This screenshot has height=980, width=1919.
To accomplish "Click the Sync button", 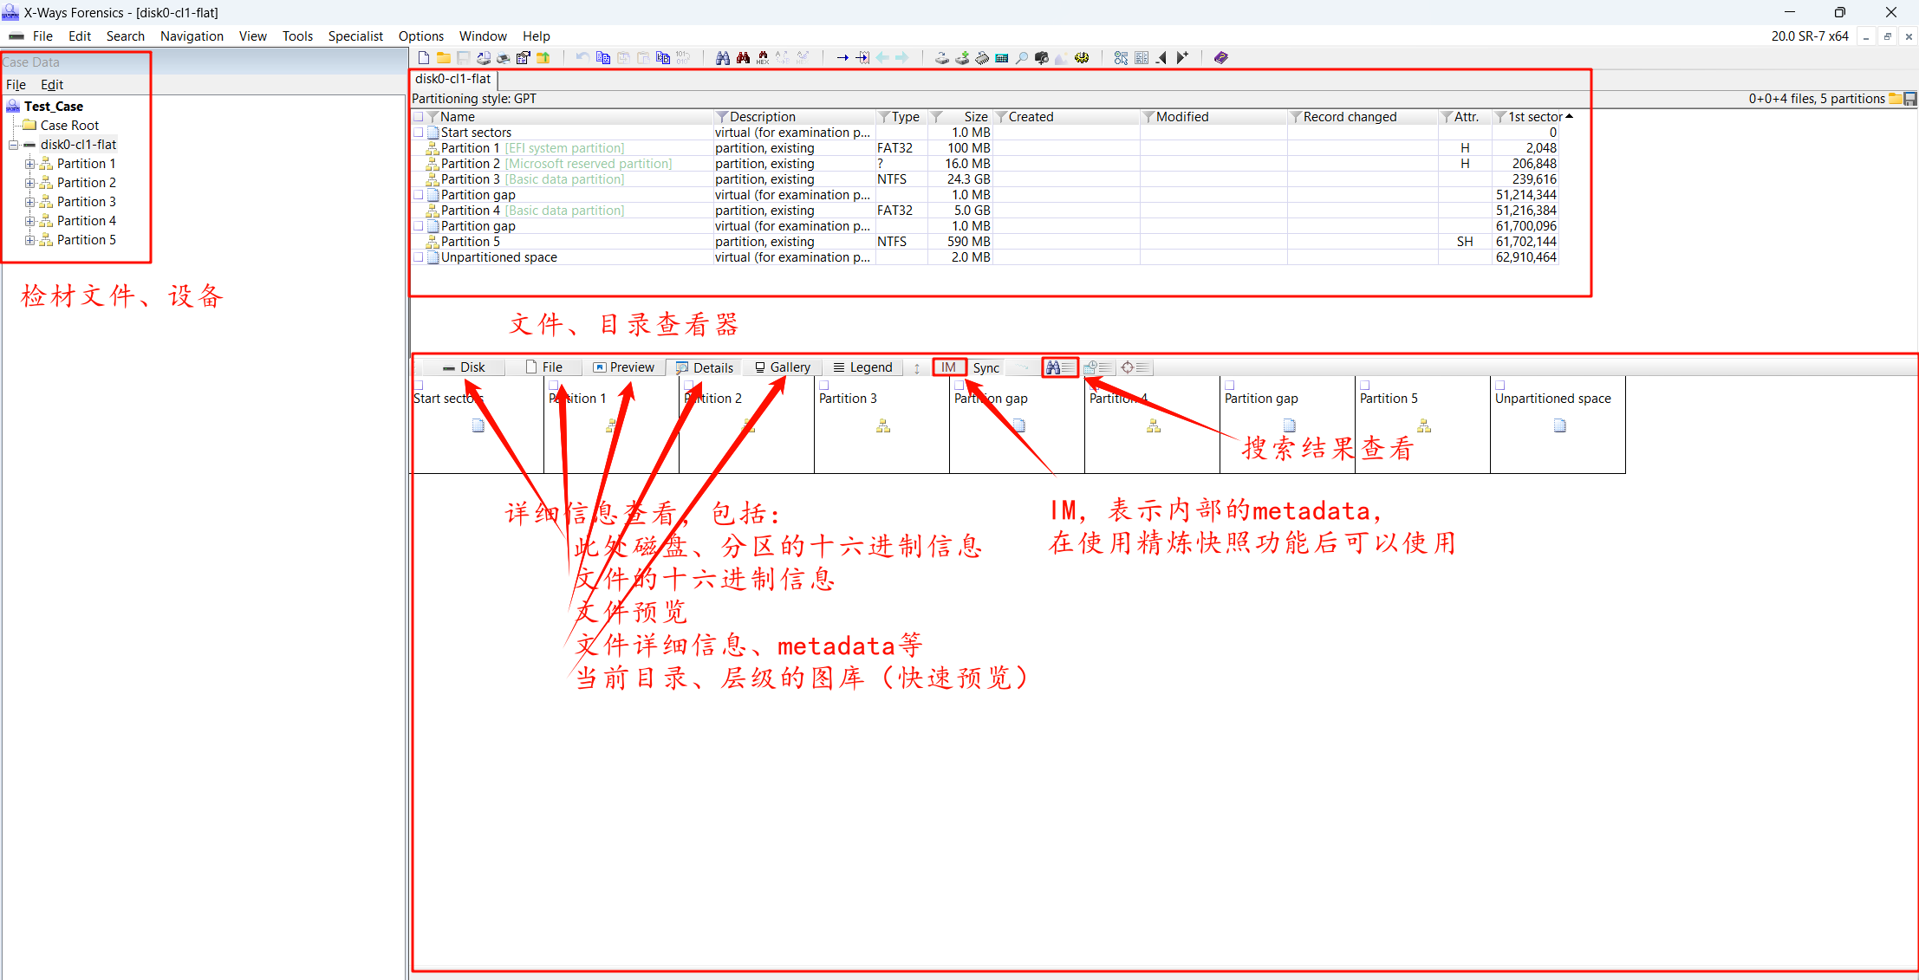I will (986, 368).
